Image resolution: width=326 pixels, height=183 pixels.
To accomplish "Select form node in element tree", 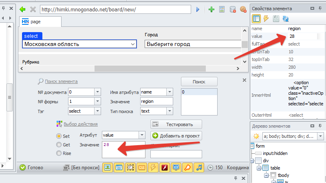I will pyautogui.click(x=260, y=146).
